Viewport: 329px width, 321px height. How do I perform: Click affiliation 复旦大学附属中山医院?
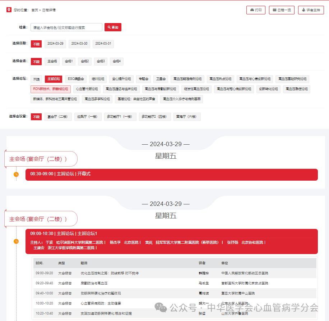pos(238,293)
